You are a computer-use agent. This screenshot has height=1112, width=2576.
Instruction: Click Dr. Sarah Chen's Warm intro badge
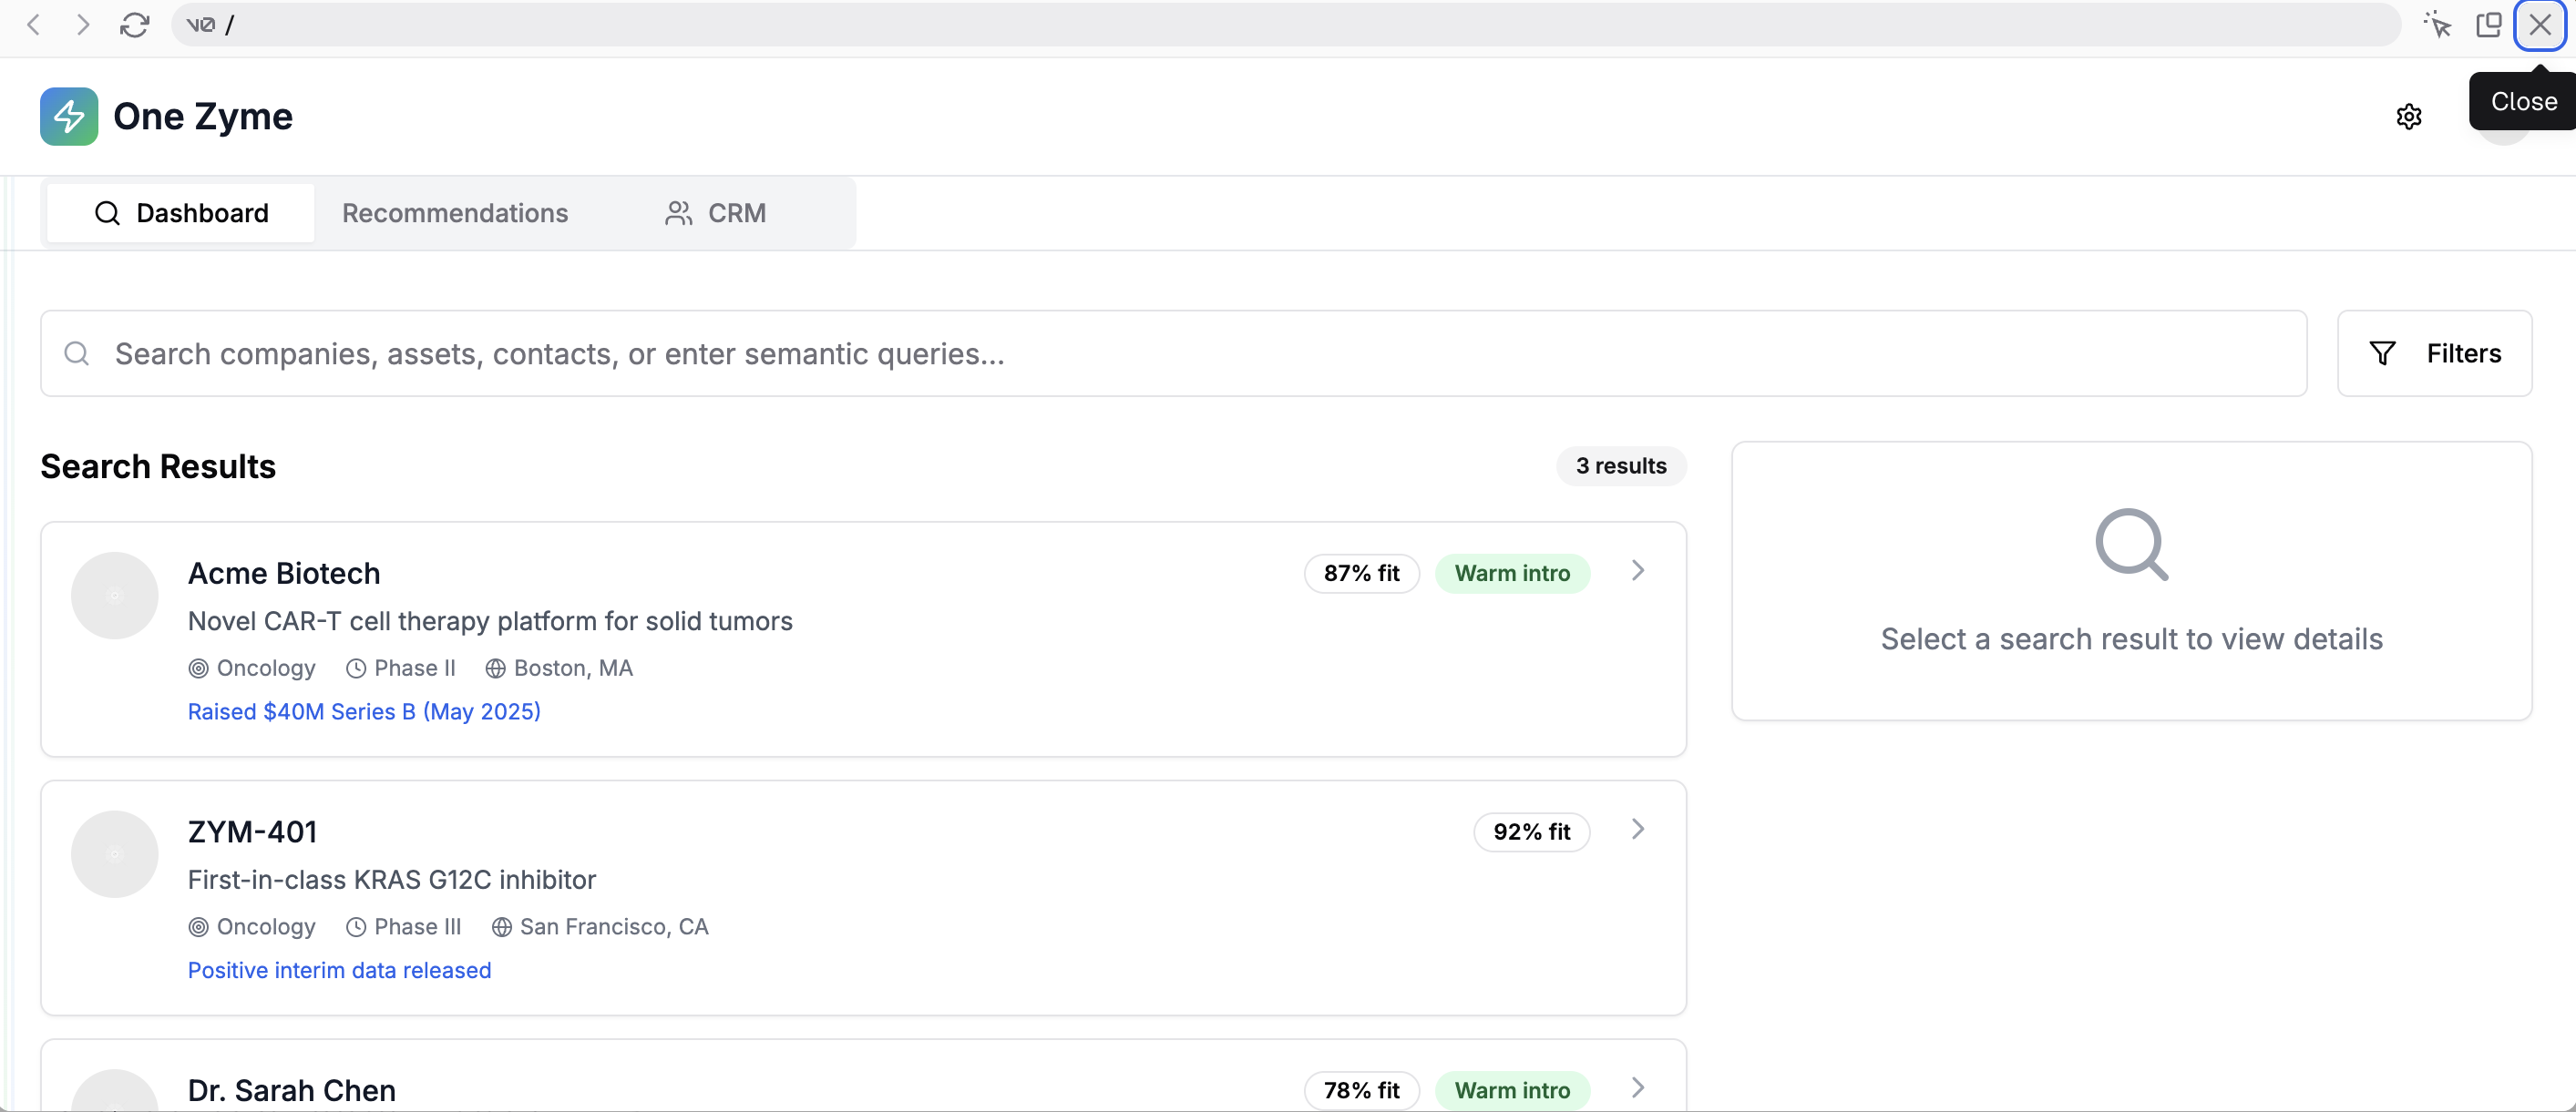pyautogui.click(x=1512, y=1090)
